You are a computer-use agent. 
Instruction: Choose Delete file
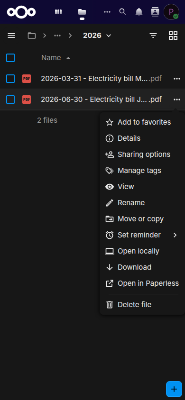point(142,305)
